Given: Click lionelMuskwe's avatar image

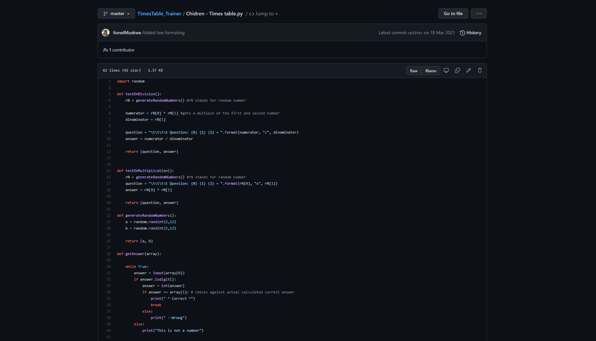Looking at the screenshot, I should (x=106, y=33).
